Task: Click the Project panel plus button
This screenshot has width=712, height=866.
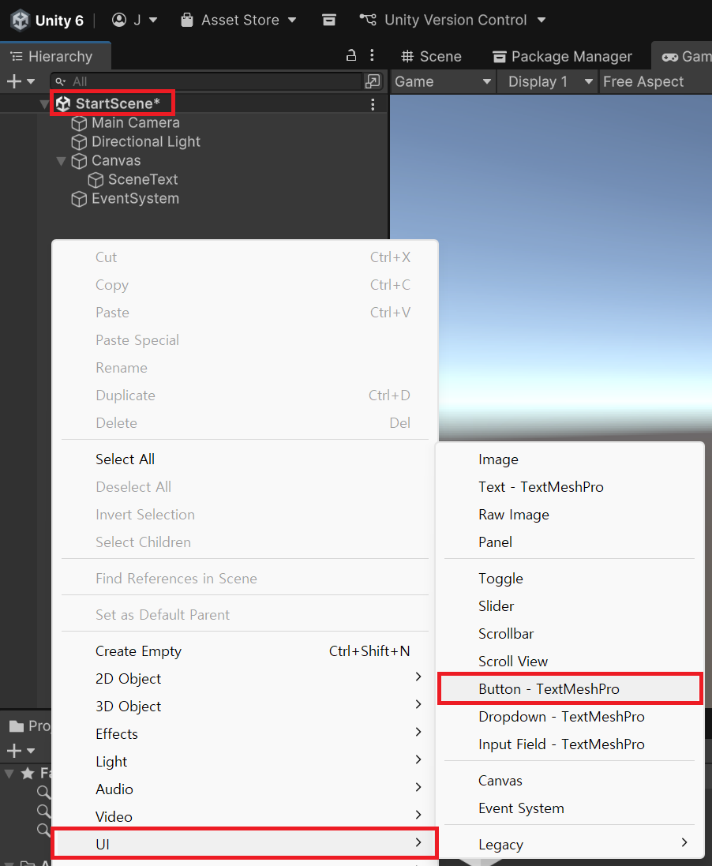Action: pyautogui.click(x=21, y=751)
